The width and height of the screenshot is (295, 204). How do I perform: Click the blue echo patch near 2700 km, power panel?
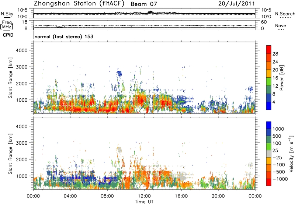pos(119,73)
